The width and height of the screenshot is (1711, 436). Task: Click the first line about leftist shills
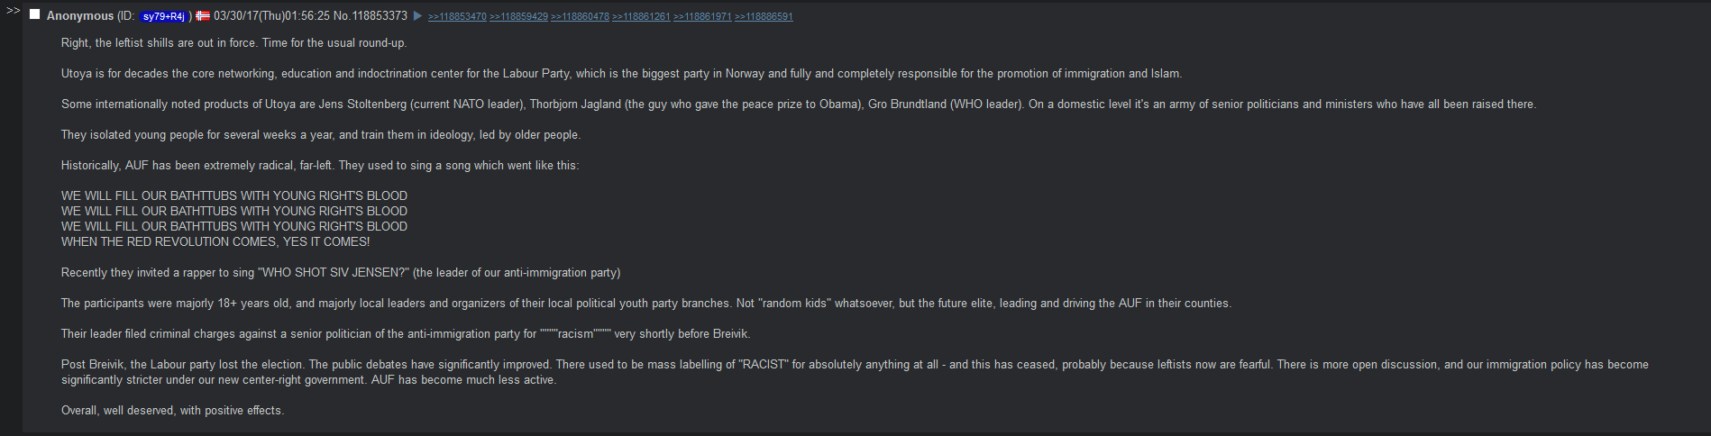(x=233, y=43)
